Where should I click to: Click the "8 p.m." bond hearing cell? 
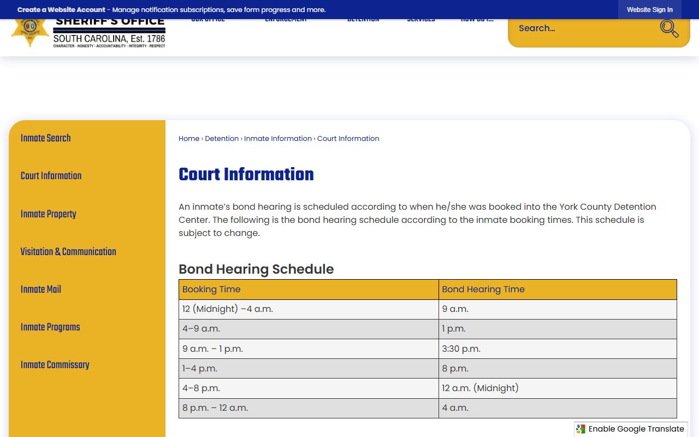coord(558,368)
